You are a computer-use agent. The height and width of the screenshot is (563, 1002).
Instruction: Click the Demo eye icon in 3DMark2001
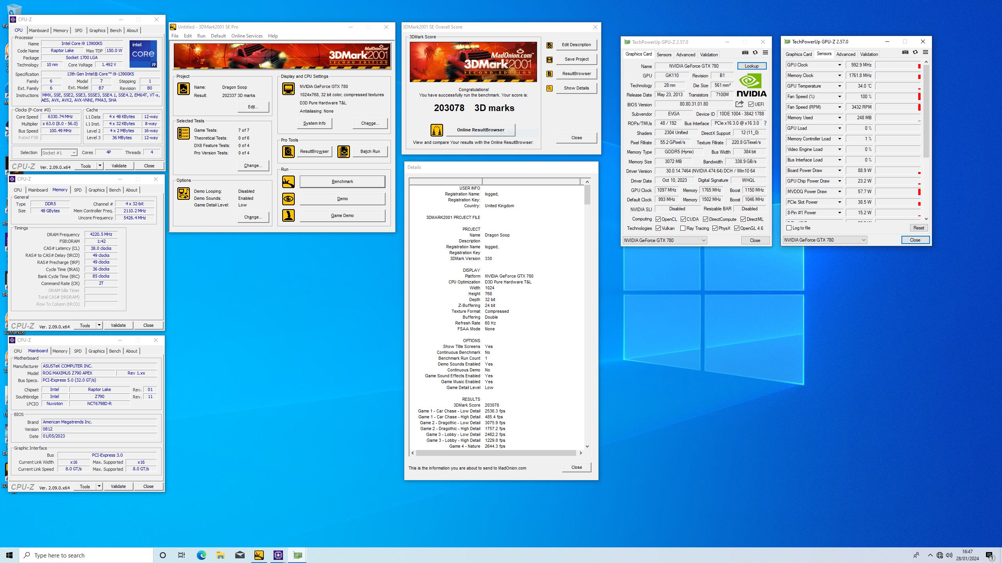click(x=288, y=199)
